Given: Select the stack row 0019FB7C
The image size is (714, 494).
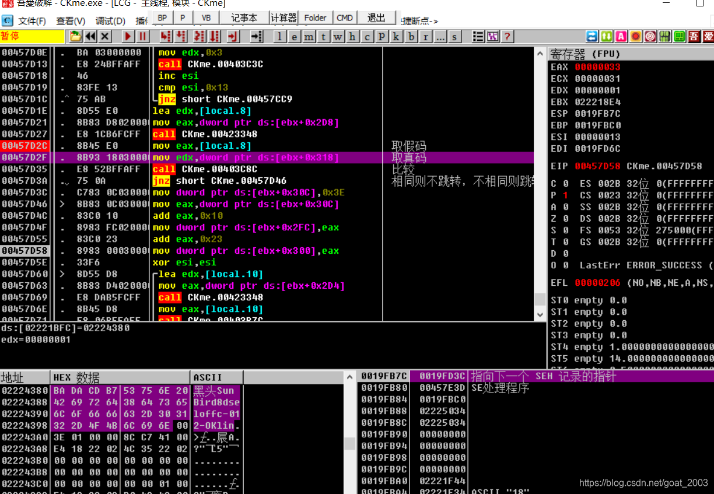Looking at the screenshot, I should point(535,376).
